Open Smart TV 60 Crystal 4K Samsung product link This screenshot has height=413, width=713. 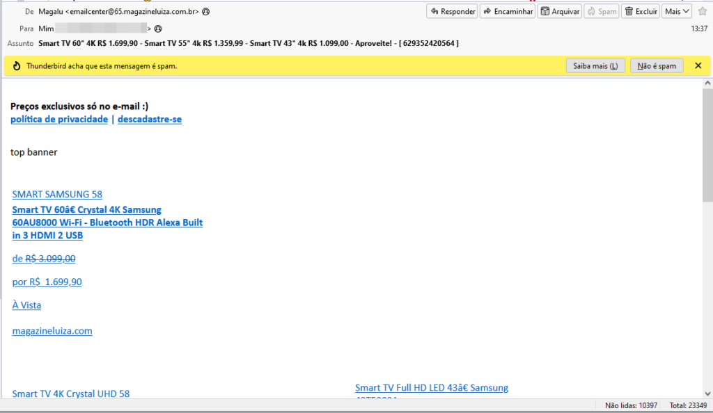tap(107, 222)
